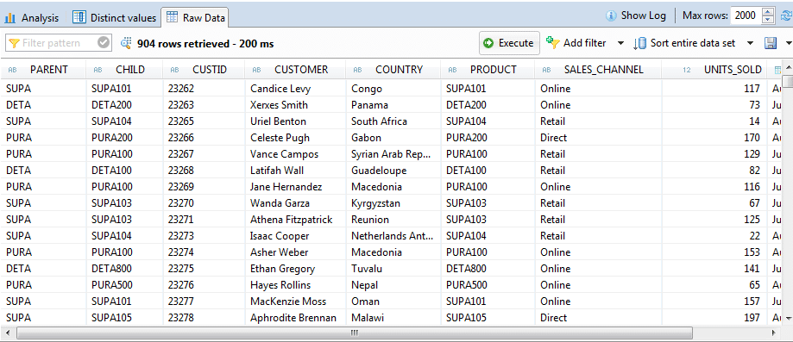Click the Tuvalu country cell

[393, 269]
